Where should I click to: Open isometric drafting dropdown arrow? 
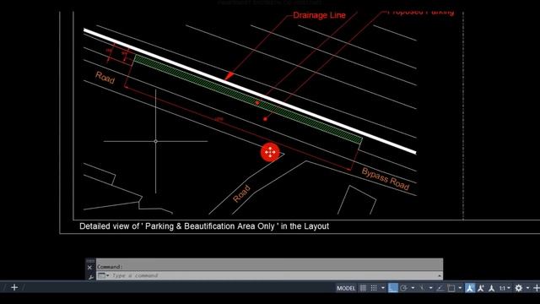(x=430, y=288)
